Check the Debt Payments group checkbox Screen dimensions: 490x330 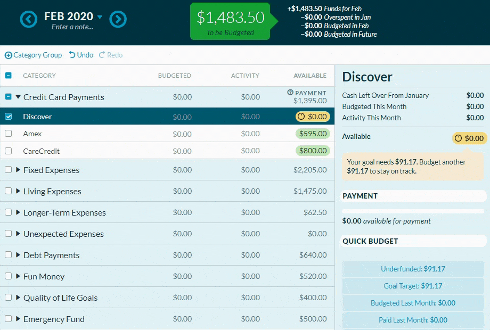click(x=9, y=255)
